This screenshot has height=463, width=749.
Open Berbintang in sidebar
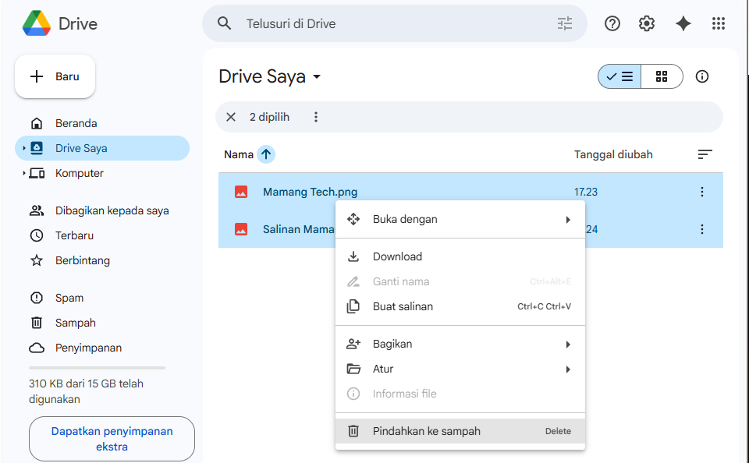point(102,260)
